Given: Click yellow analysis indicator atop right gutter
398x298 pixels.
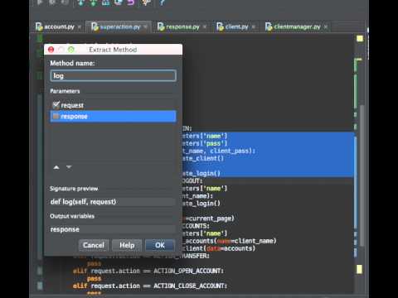Looking at the screenshot, I should point(360,39).
